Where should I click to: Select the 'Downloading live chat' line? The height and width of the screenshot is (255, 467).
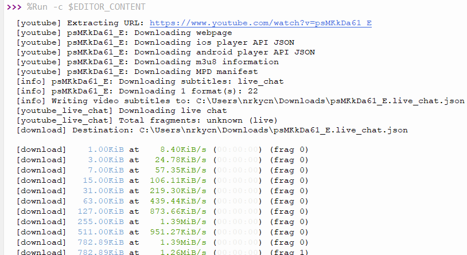tap(122, 111)
